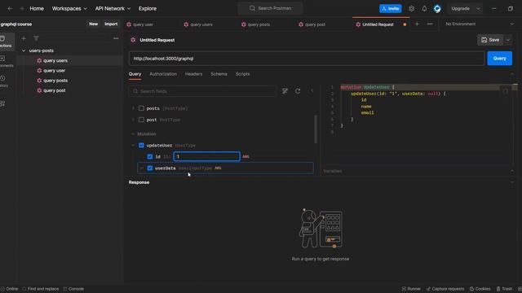
Task: Collapse the users-posts collection
Action: click(24, 50)
